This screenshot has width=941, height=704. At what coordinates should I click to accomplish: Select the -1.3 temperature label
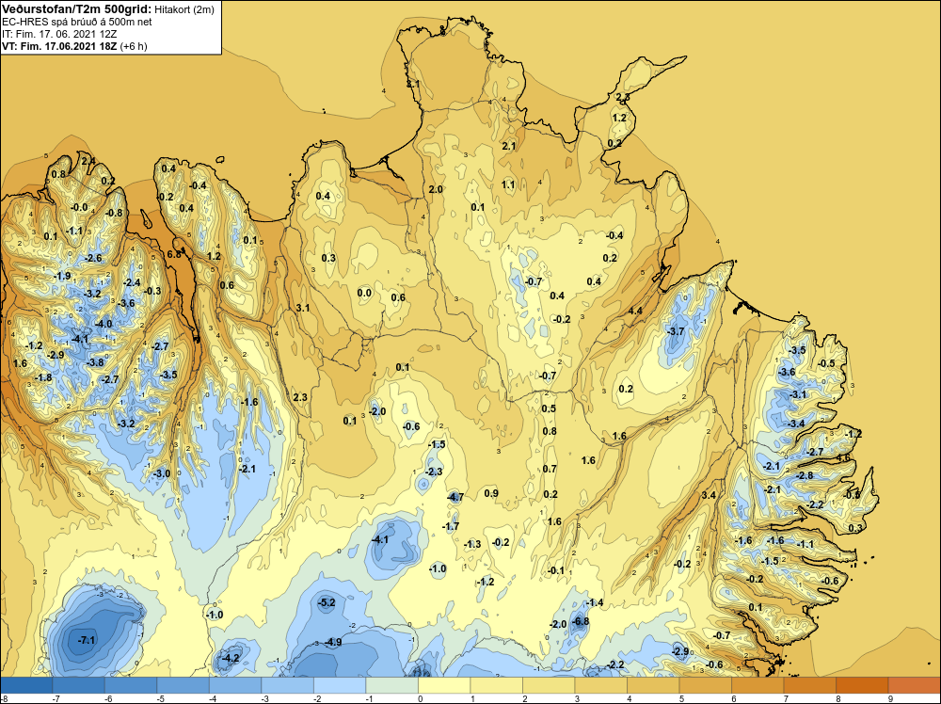click(x=472, y=544)
